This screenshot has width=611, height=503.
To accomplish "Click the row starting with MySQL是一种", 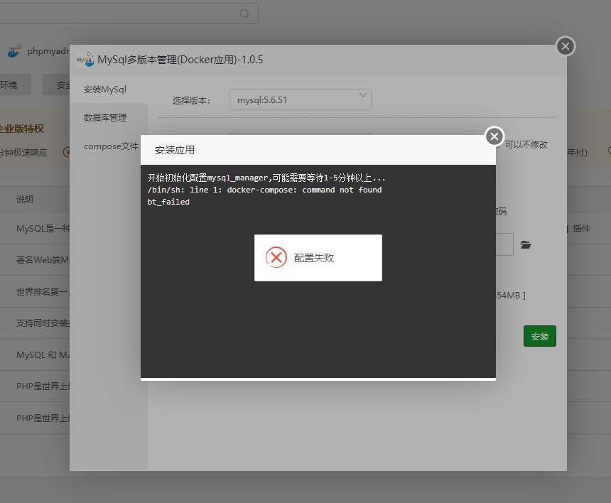I will pos(35,228).
